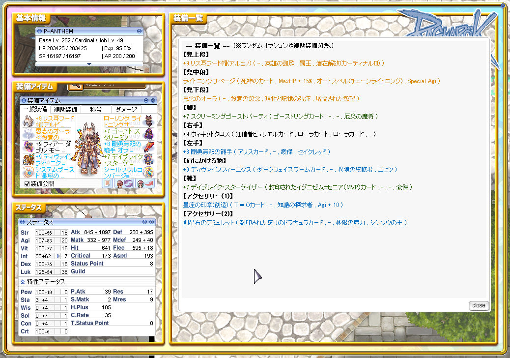510x358 pixels.
Task: Minimize the 装備アイテム window with its round button
Action: pos(145,100)
